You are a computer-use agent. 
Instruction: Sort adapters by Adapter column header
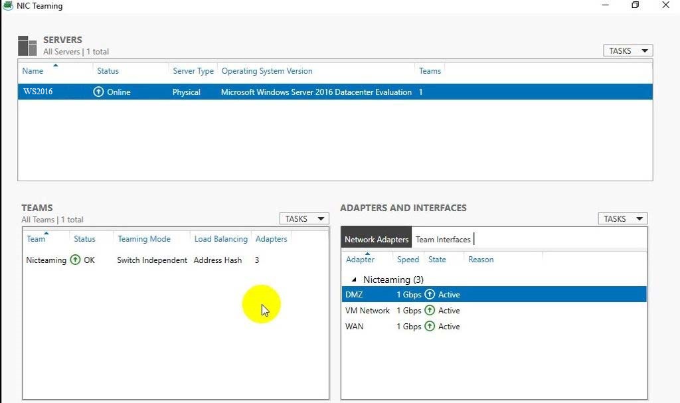360,260
